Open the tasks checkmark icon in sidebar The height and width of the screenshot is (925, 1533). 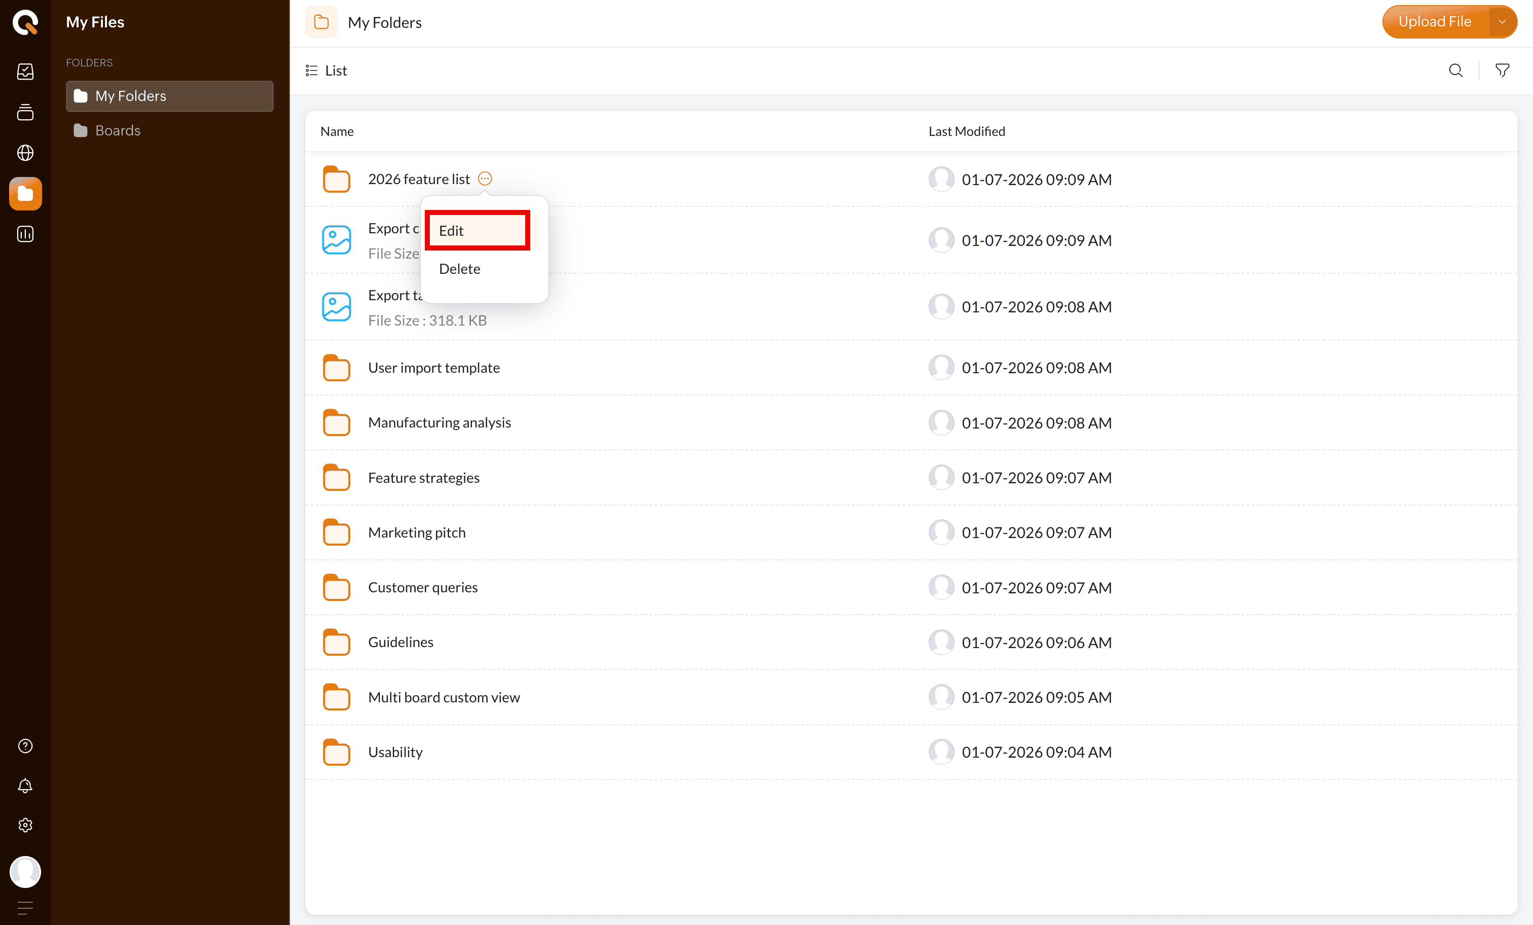click(25, 72)
